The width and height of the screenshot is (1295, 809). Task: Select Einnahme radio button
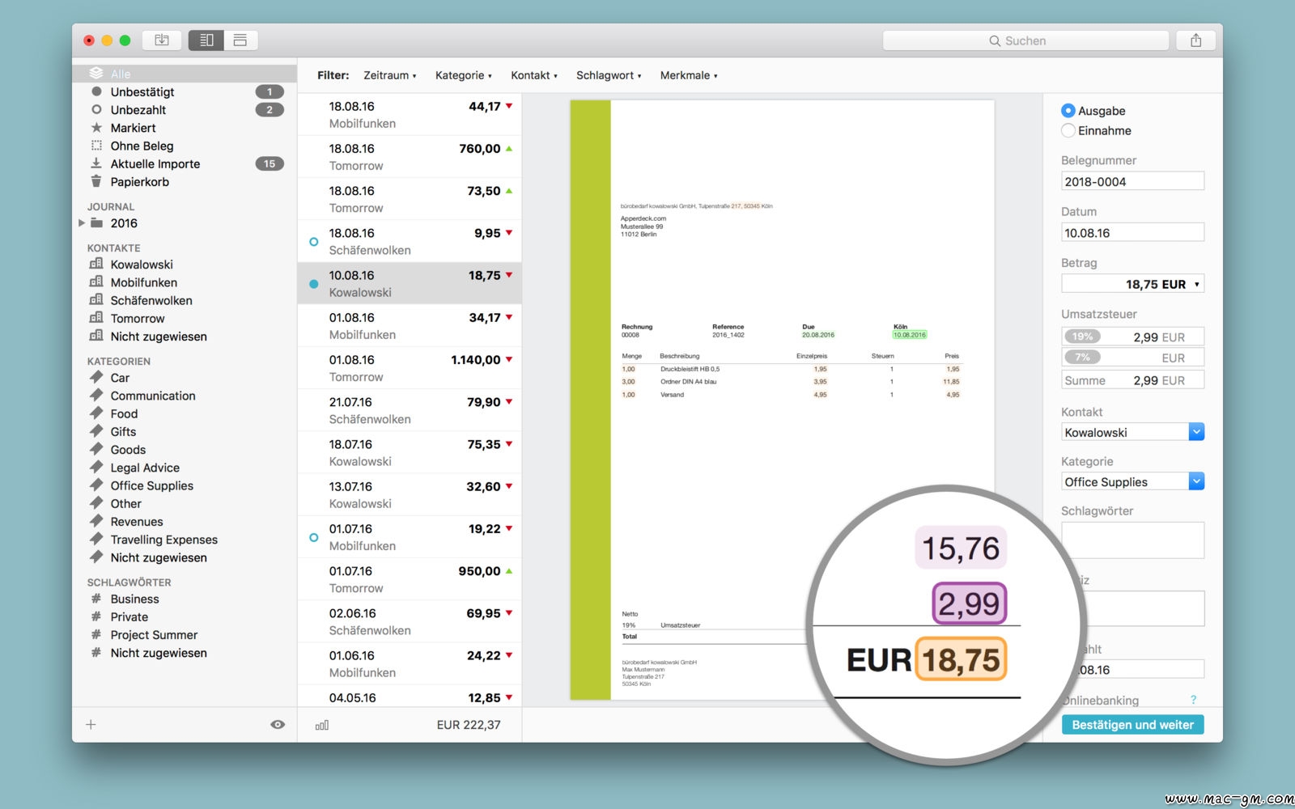(1068, 130)
